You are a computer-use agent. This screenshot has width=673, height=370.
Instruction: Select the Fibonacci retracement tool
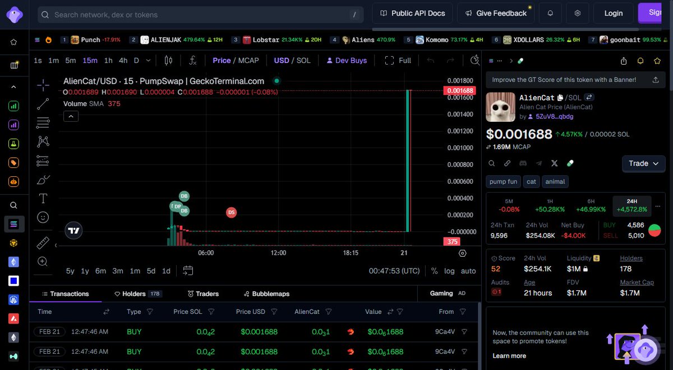pyautogui.click(x=43, y=122)
